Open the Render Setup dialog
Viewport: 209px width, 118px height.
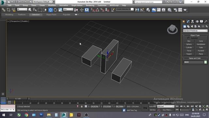pos(175,10)
